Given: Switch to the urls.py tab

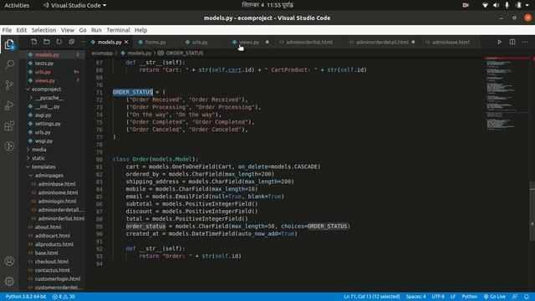Looking at the screenshot, I should coord(200,42).
